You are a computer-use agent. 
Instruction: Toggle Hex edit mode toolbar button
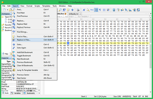click(x=92, y=10)
